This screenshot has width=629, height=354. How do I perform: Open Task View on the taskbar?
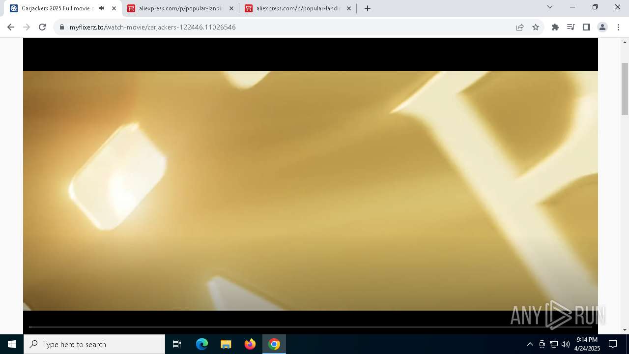[177, 344]
